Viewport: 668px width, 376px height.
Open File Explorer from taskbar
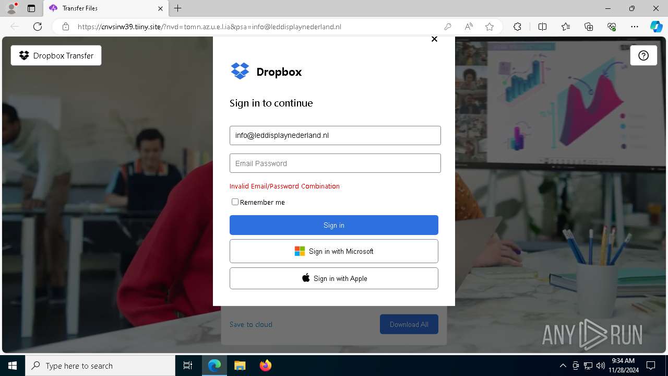pyautogui.click(x=240, y=366)
